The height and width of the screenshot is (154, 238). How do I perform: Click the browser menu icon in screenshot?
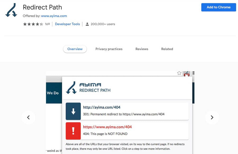click(x=193, y=73)
